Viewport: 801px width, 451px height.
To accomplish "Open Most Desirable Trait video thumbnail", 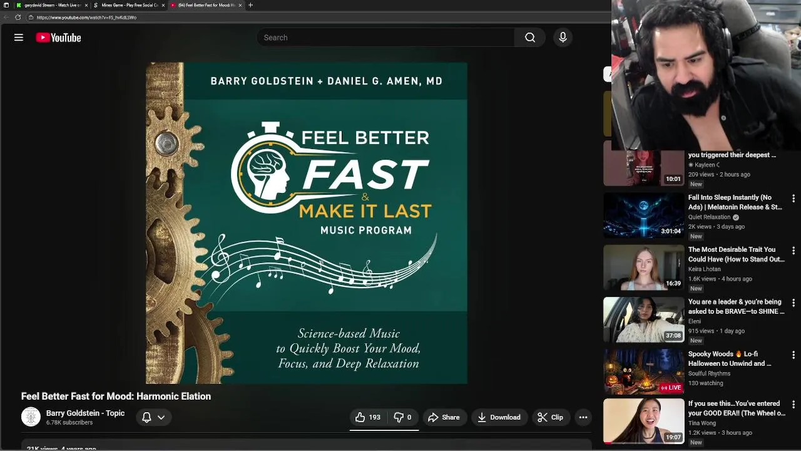I will pyautogui.click(x=644, y=267).
